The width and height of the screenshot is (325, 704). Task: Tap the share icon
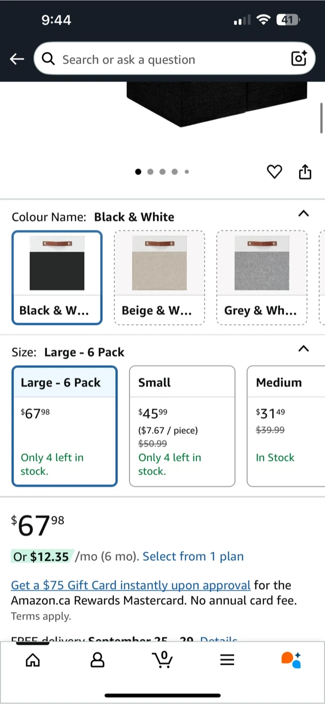click(305, 172)
